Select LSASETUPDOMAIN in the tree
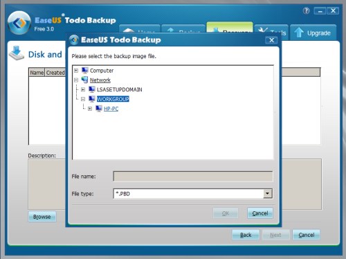 pyautogui.click(x=120, y=89)
